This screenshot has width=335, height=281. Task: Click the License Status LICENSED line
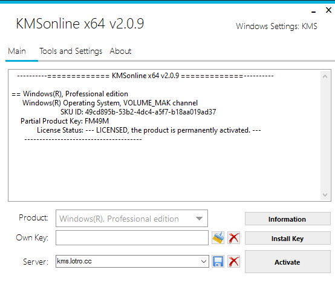(149, 130)
